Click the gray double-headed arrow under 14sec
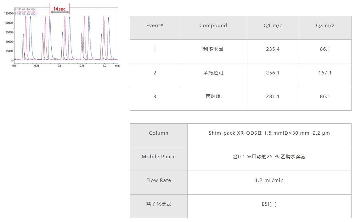 click(59, 12)
